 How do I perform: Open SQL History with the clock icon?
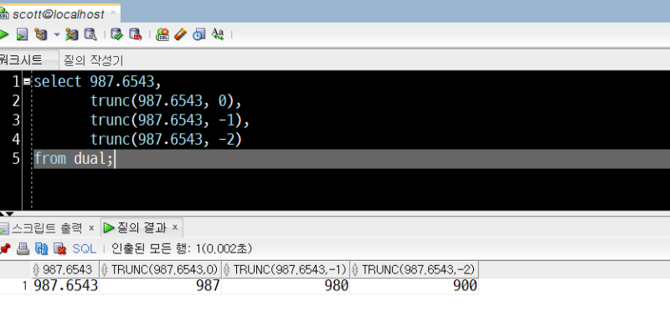[x=198, y=34]
